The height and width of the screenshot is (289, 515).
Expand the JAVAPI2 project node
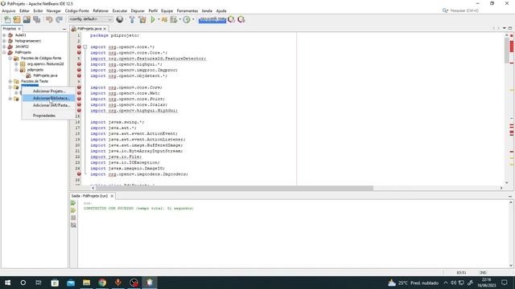pos(4,47)
